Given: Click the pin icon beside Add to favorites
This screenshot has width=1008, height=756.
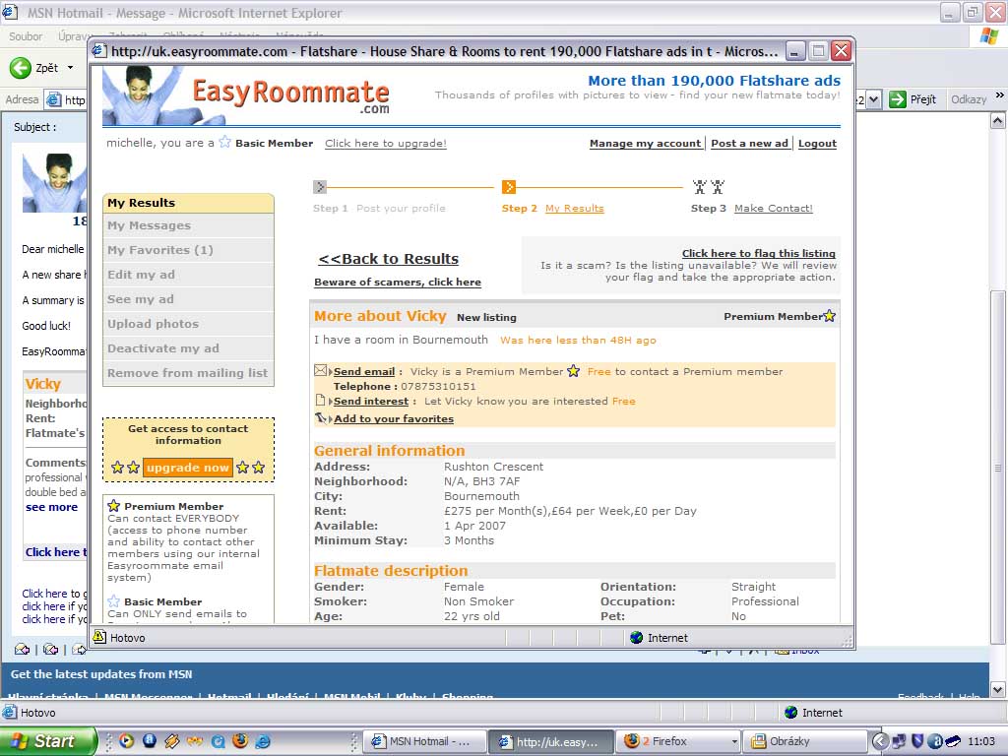Looking at the screenshot, I should (x=321, y=418).
